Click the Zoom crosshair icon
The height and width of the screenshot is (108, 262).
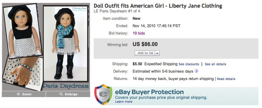coord(18,94)
